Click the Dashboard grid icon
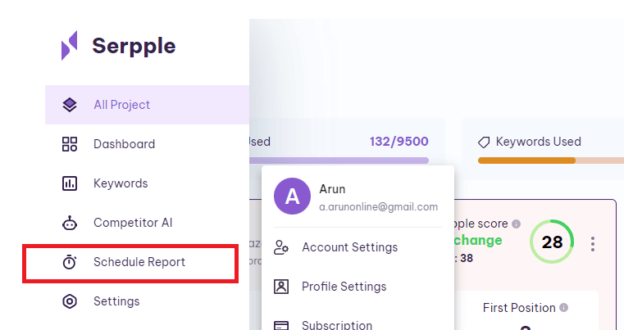Screen dimensions: 624x330 tap(70, 144)
